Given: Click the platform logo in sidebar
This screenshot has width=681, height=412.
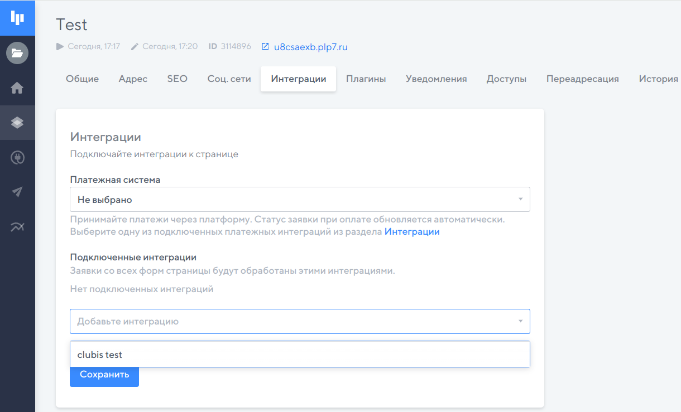Looking at the screenshot, I should [17, 18].
